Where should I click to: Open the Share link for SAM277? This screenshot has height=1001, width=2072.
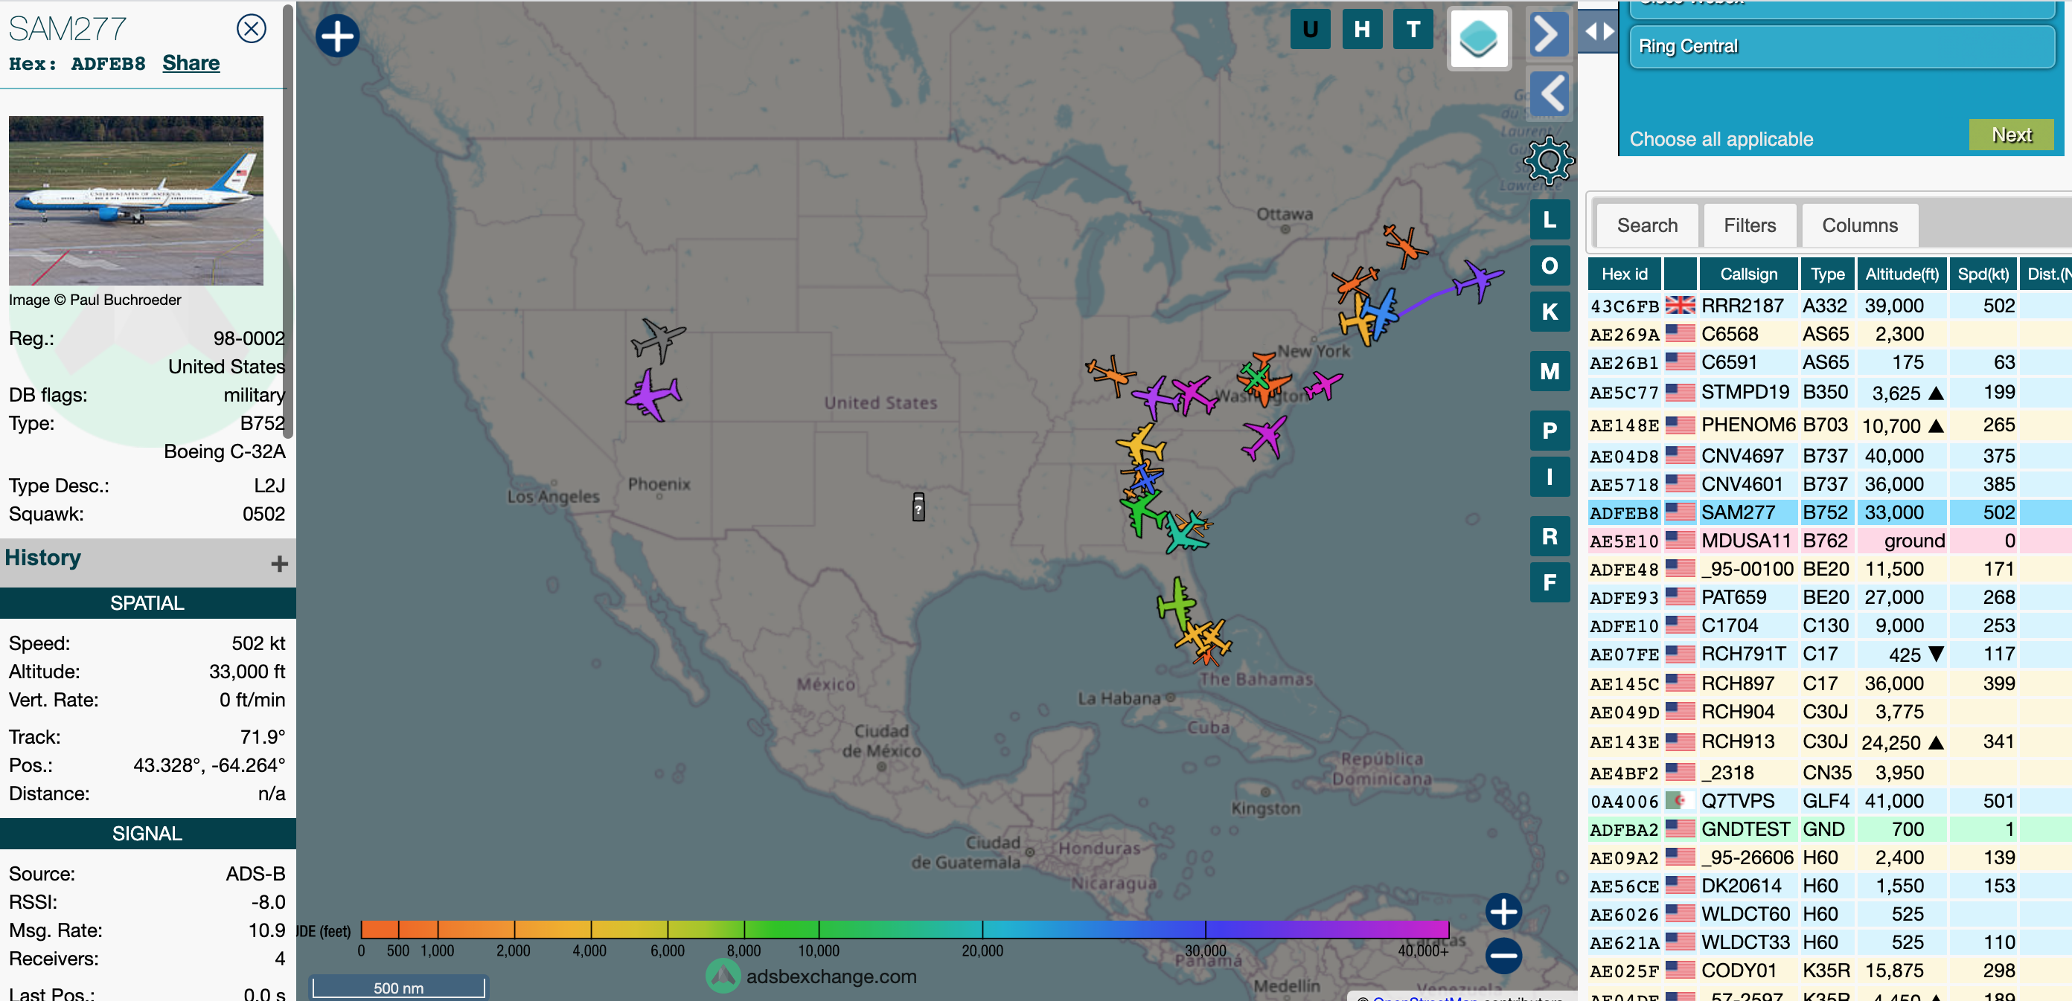[191, 62]
